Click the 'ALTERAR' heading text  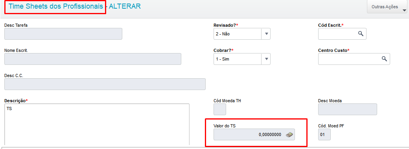pos(125,6)
